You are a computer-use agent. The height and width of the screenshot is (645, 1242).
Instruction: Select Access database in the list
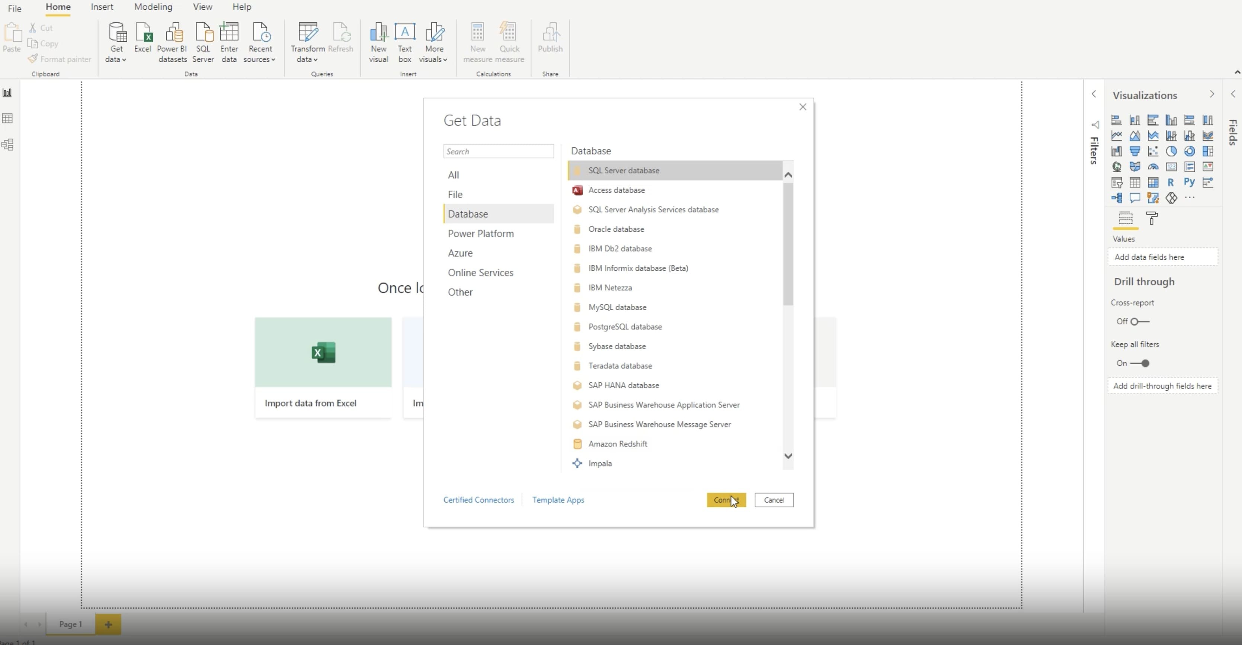tap(675, 190)
